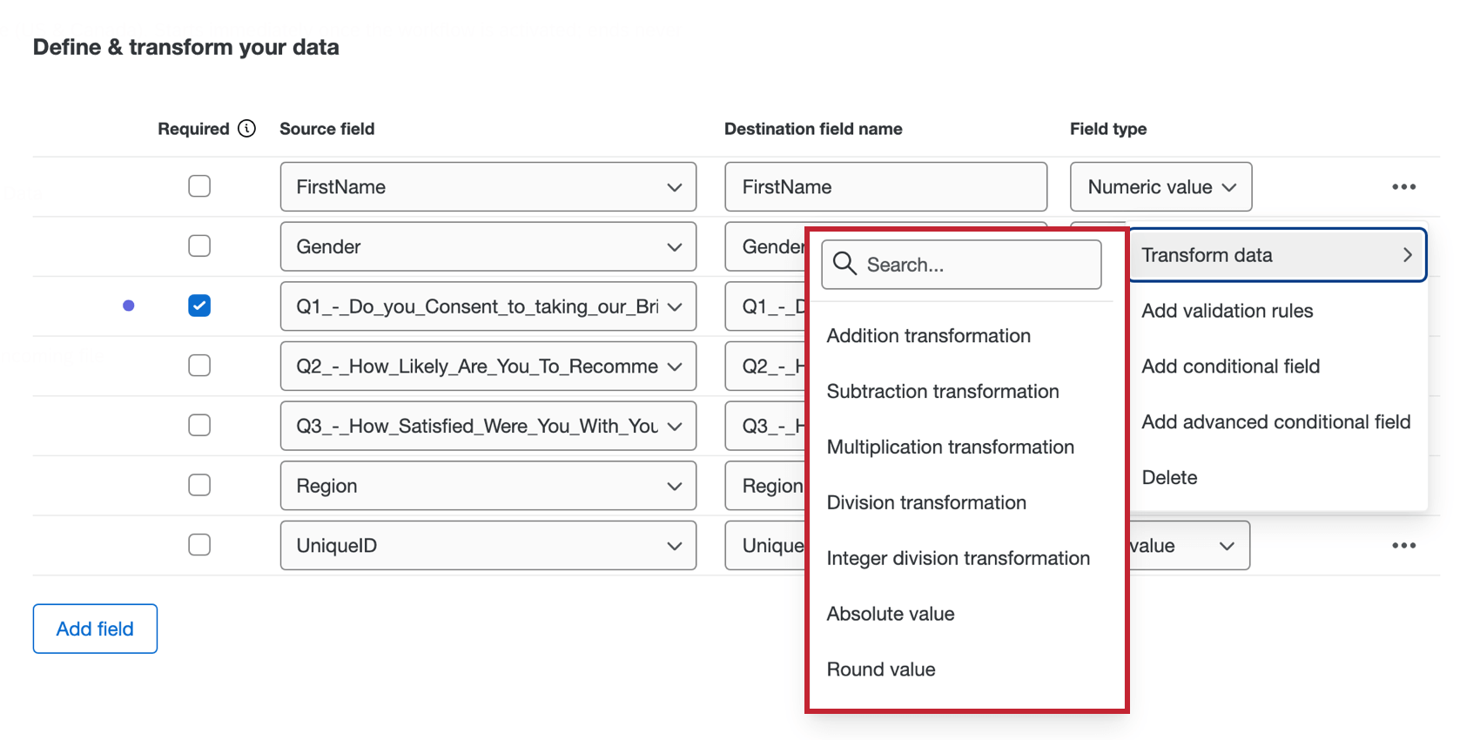Click the magnifier icon in Search box
1480x740 pixels.
click(x=844, y=264)
